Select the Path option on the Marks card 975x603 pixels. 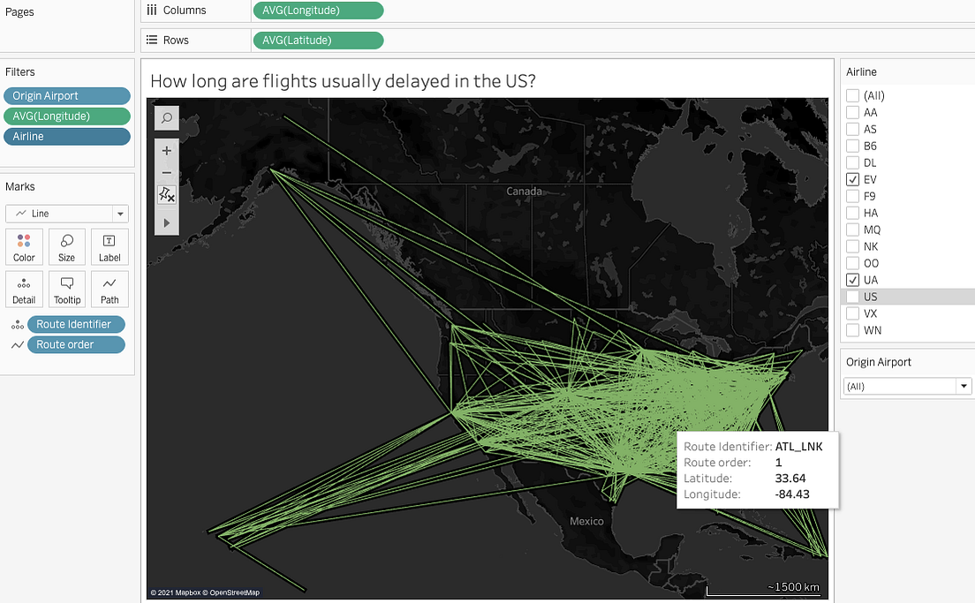(110, 289)
